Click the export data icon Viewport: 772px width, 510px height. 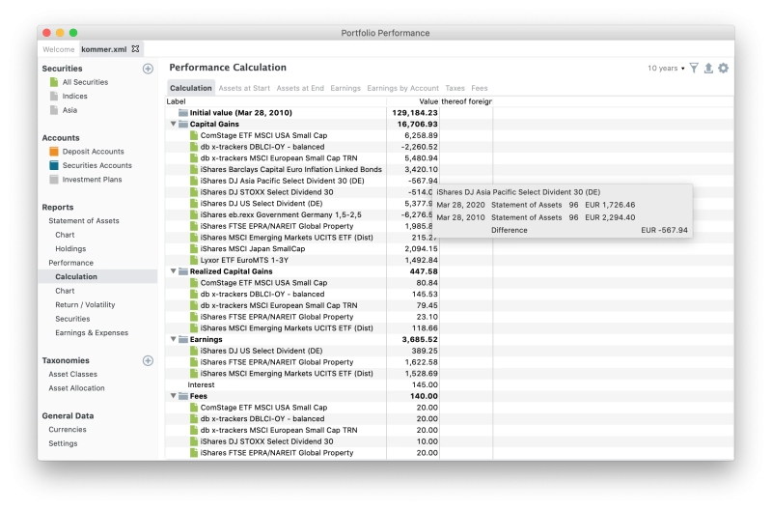click(708, 68)
